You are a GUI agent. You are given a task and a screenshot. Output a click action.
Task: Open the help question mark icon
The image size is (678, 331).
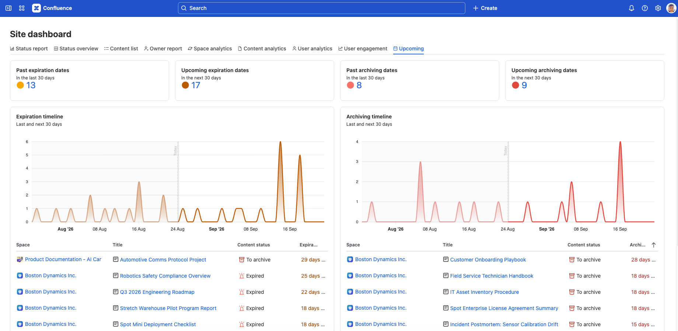point(645,8)
